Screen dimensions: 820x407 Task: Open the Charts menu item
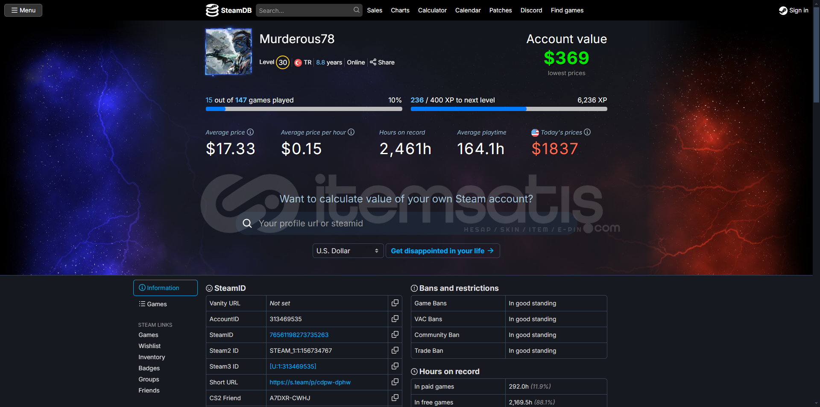click(400, 10)
